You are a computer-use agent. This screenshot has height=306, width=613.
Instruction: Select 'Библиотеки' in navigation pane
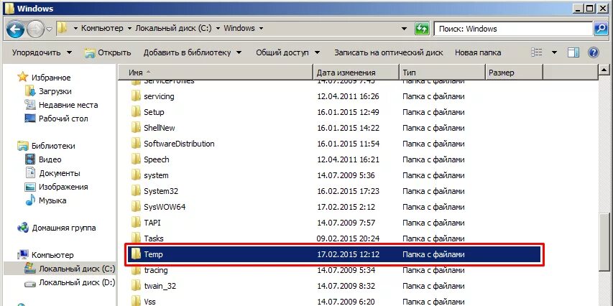coord(53,146)
